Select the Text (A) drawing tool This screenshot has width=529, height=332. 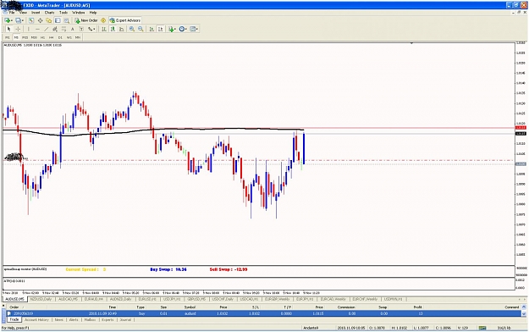[x=72, y=29]
